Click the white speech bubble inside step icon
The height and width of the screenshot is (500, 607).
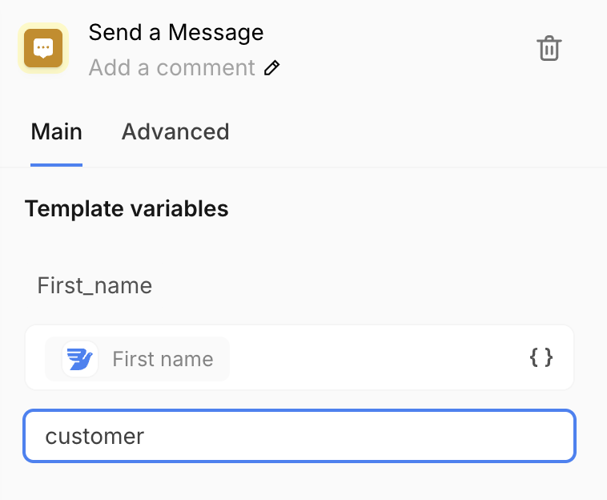pos(43,48)
